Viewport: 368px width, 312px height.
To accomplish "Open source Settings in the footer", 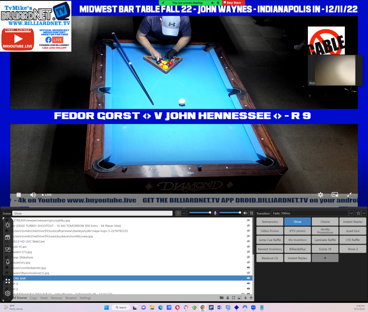I will 85,298.
